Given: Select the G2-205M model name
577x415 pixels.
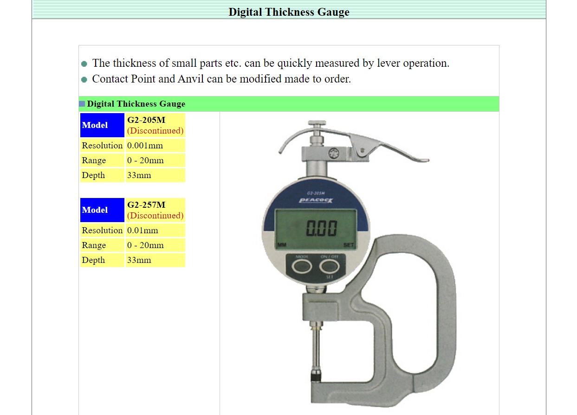Looking at the screenshot, I should 146,120.
